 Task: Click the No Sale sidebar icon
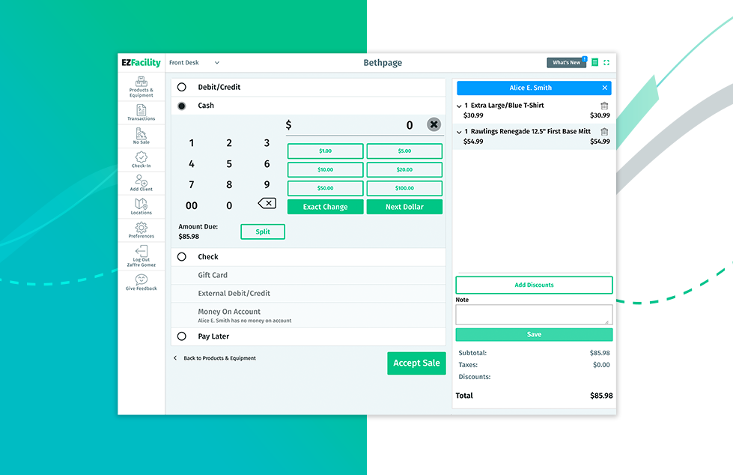(x=141, y=136)
